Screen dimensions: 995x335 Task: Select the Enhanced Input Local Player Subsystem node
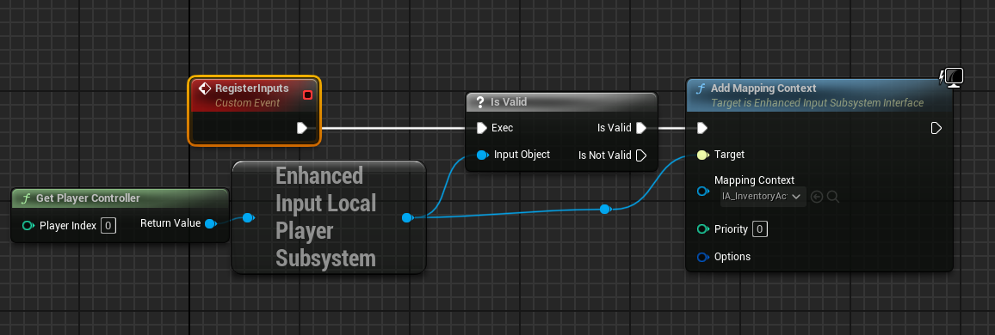pos(329,217)
